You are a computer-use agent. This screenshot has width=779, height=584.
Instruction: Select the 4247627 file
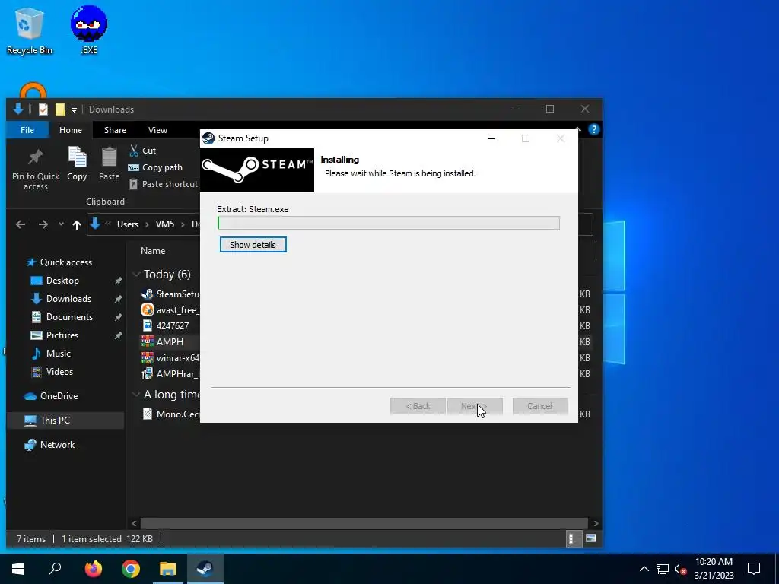[165, 325]
